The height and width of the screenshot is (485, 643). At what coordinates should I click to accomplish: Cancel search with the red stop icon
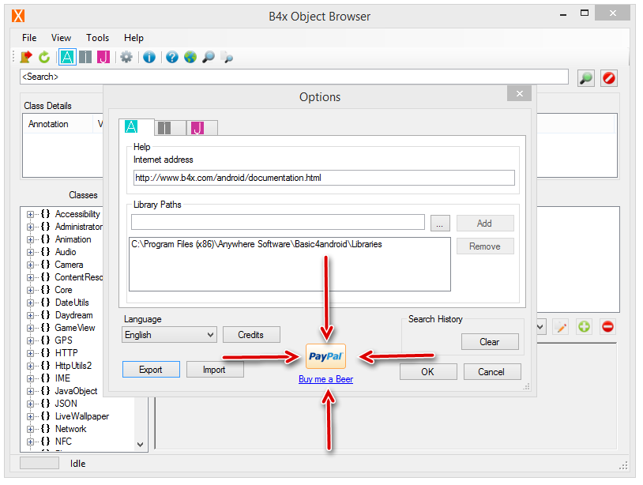609,78
